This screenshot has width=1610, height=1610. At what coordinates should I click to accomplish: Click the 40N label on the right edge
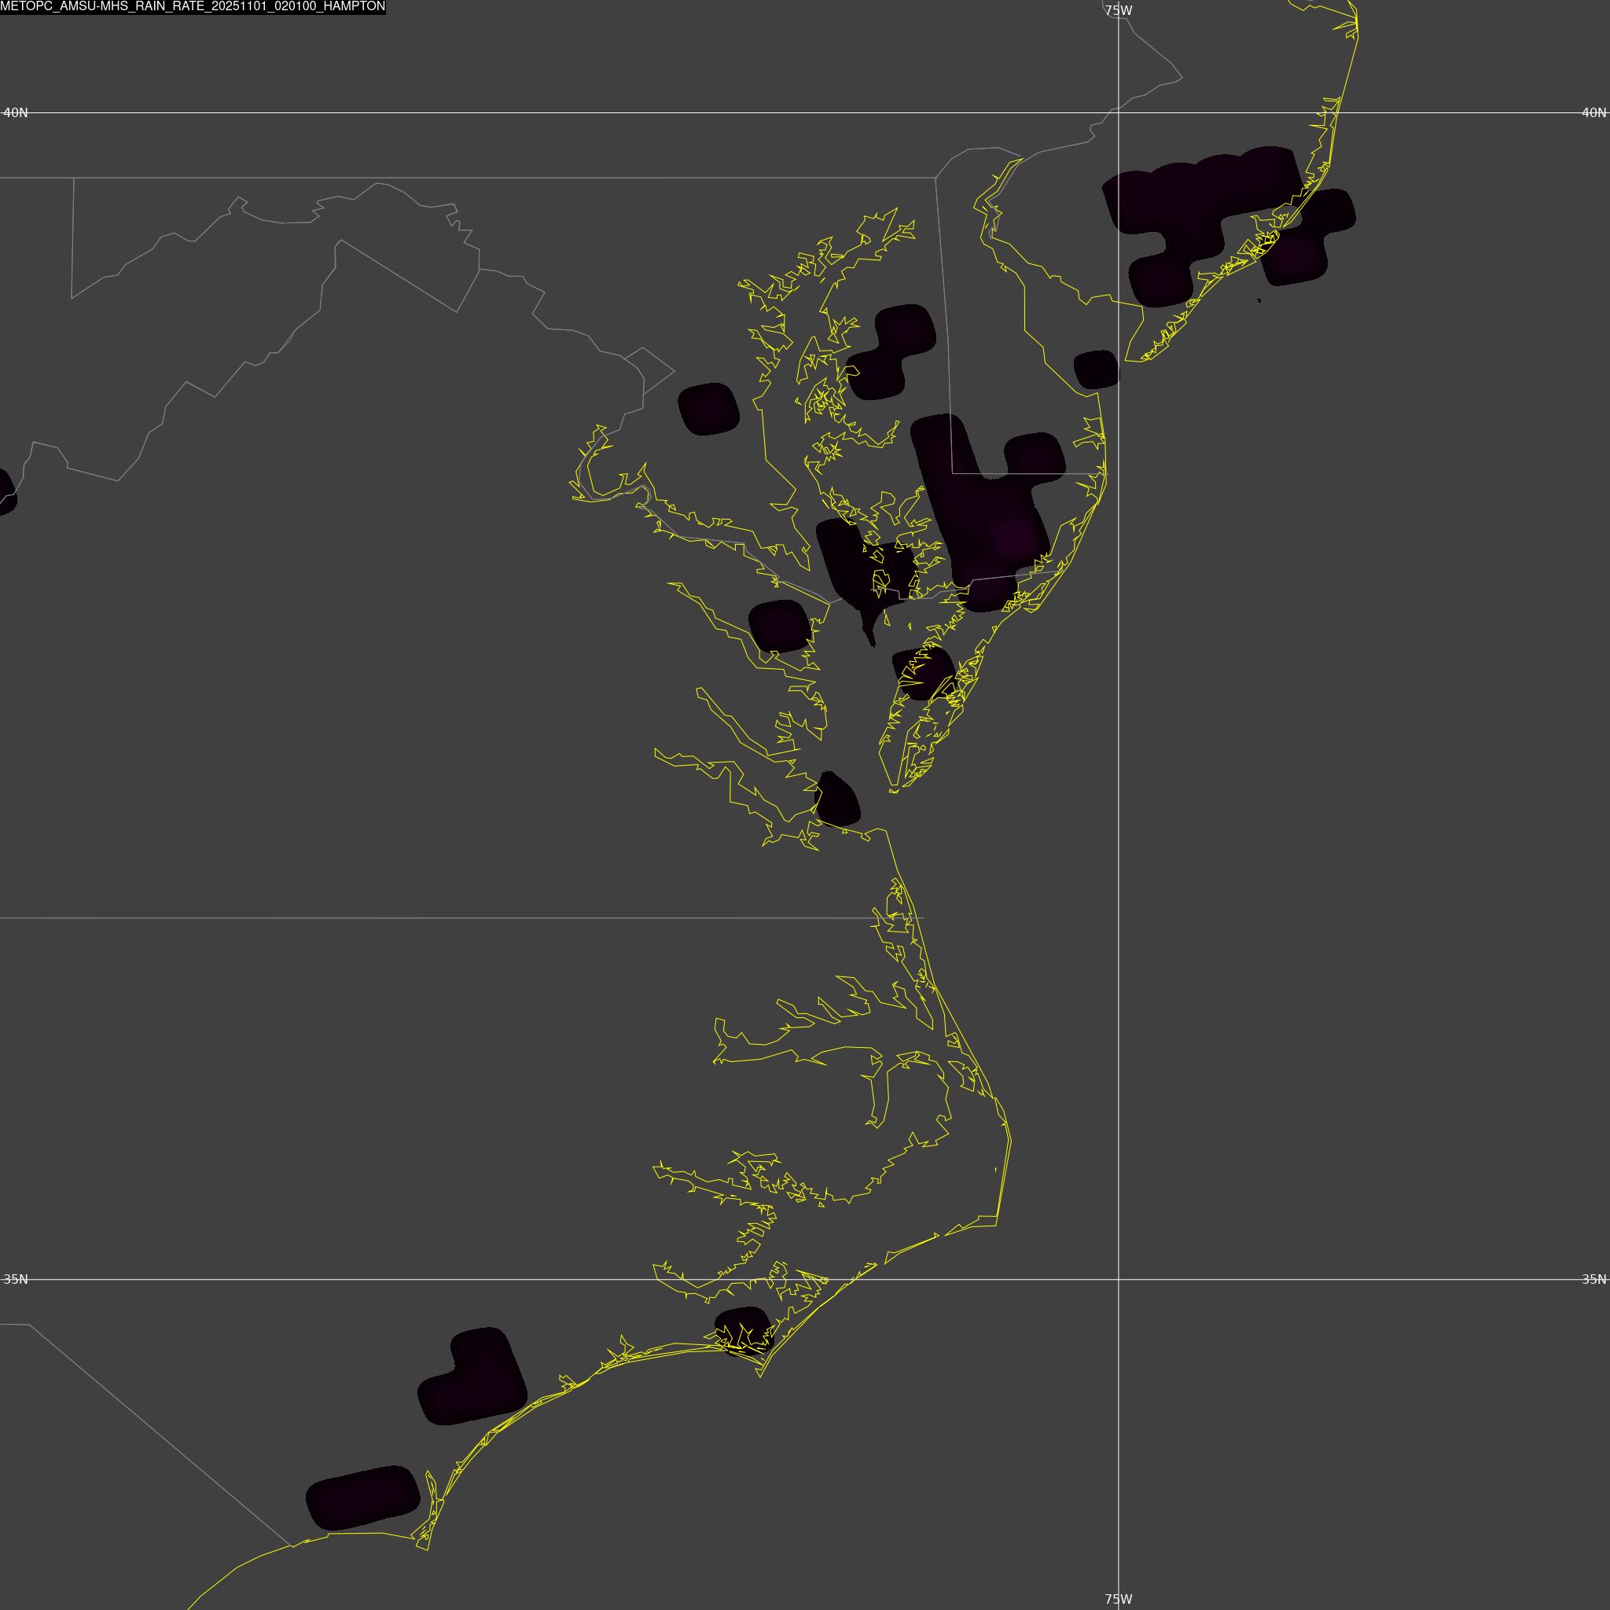point(1593,112)
